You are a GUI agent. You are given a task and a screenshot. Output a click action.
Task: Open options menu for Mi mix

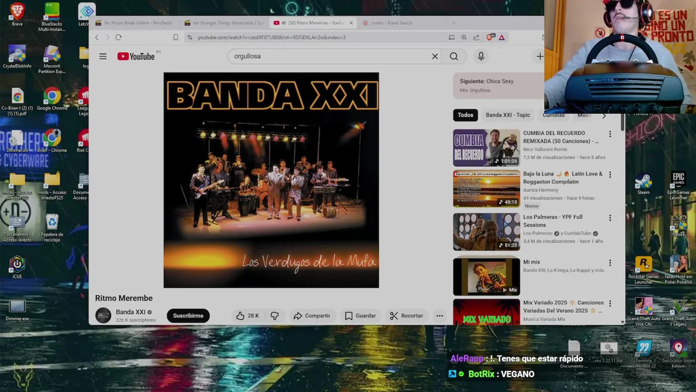(610, 263)
